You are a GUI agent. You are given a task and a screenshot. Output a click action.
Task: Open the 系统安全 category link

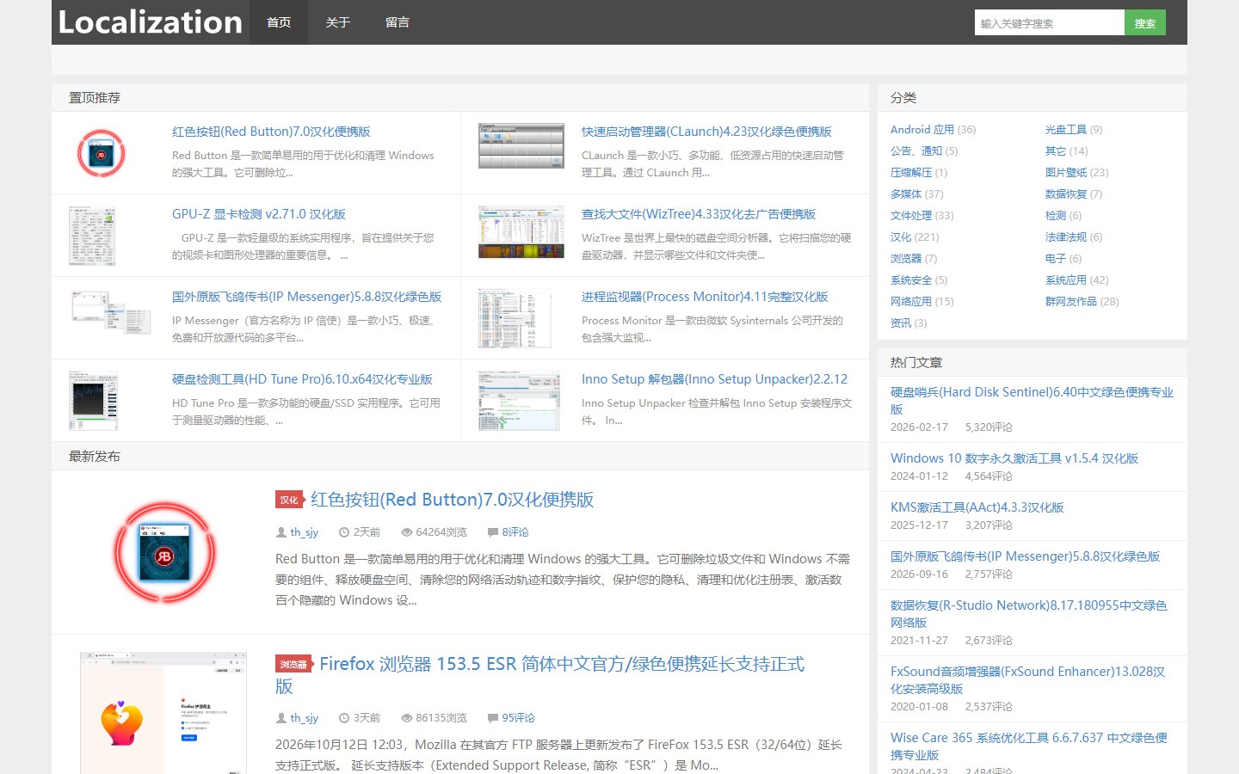pyautogui.click(x=911, y=280)
